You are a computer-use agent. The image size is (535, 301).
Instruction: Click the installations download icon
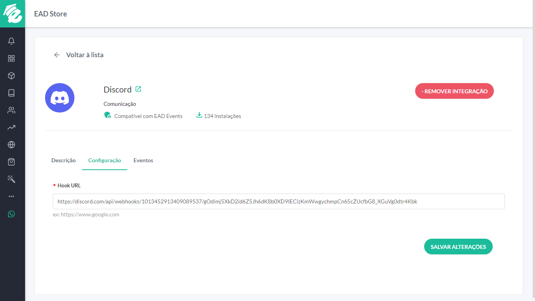(x=199, y=115)
